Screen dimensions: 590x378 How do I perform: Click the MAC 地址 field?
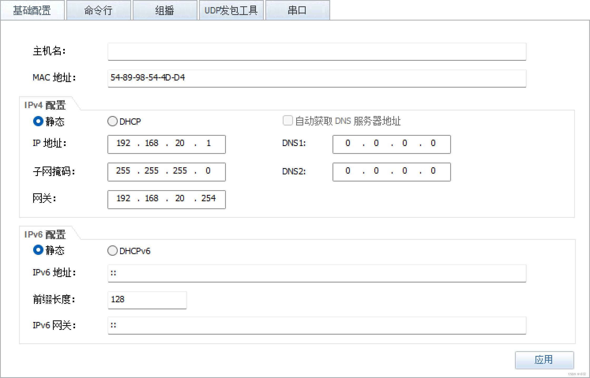(317, 78)
